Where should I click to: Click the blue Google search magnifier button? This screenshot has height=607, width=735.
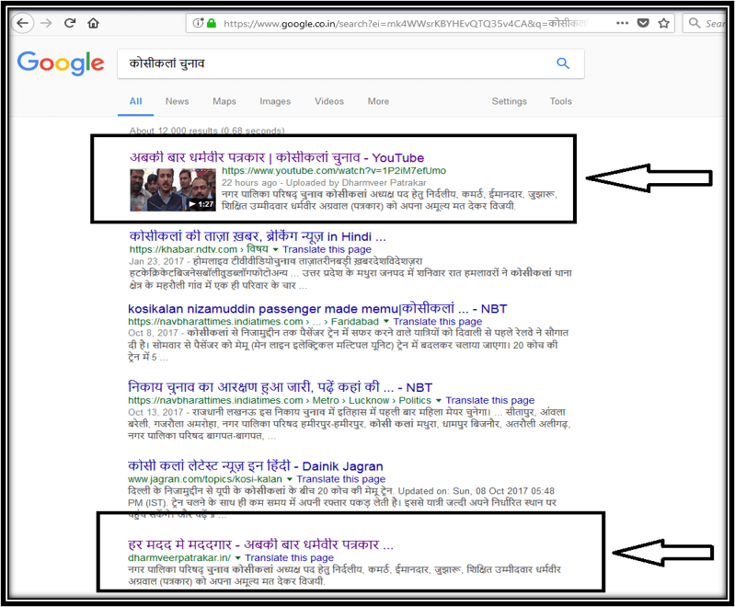pyautogui.click(x=563, y=63)
